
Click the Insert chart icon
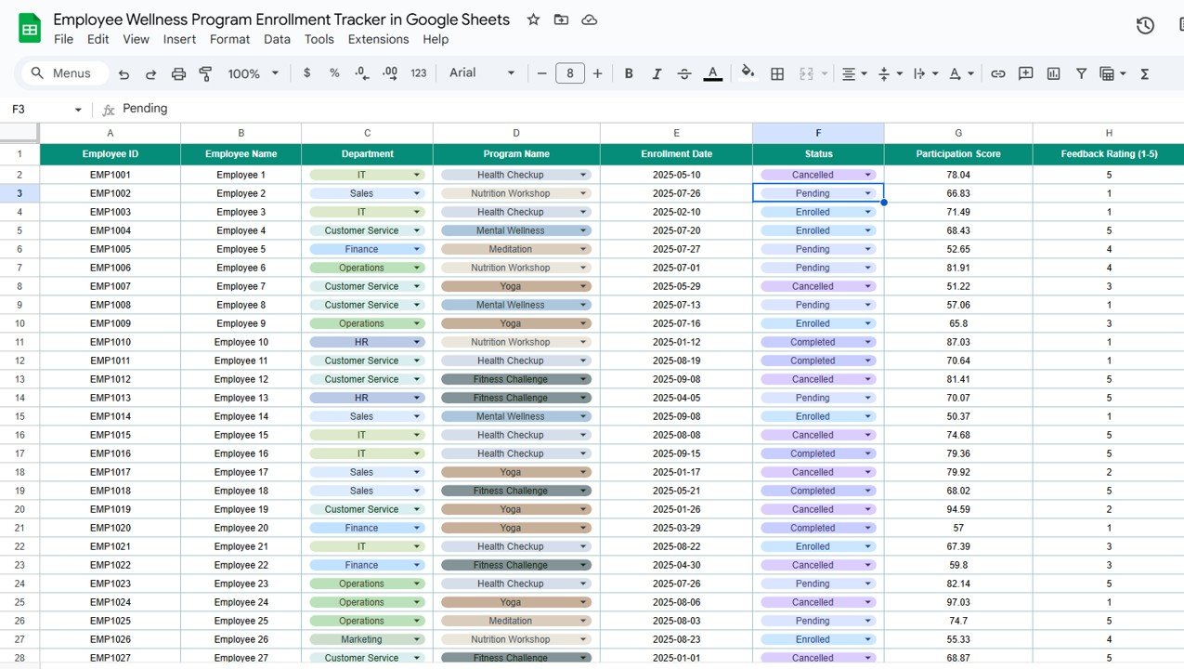[1053, 73]
